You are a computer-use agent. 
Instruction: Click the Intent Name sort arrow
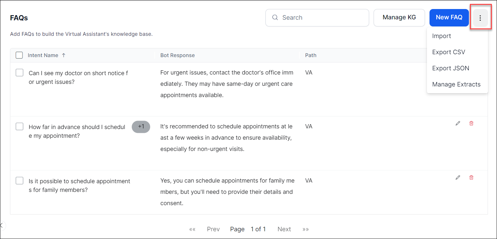click(64, 55)
